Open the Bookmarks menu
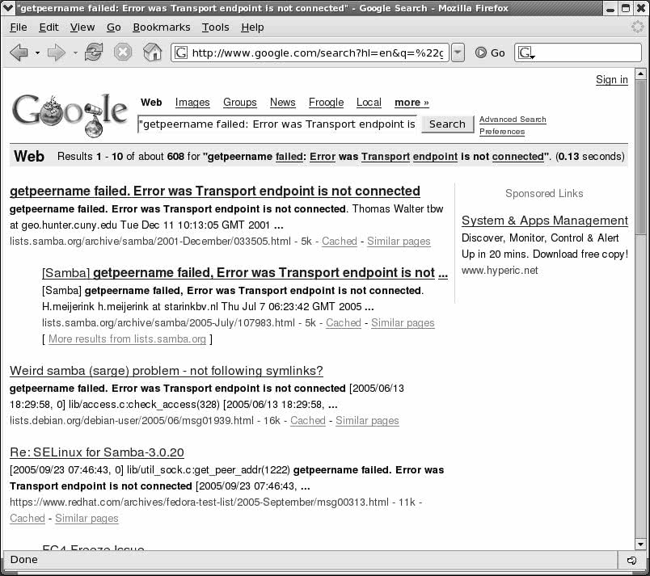The image size is (650, 576). click(x=161, y=27)
